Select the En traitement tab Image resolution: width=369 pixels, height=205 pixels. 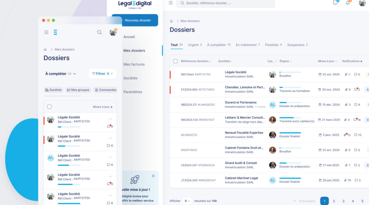(x=248, y=45)
